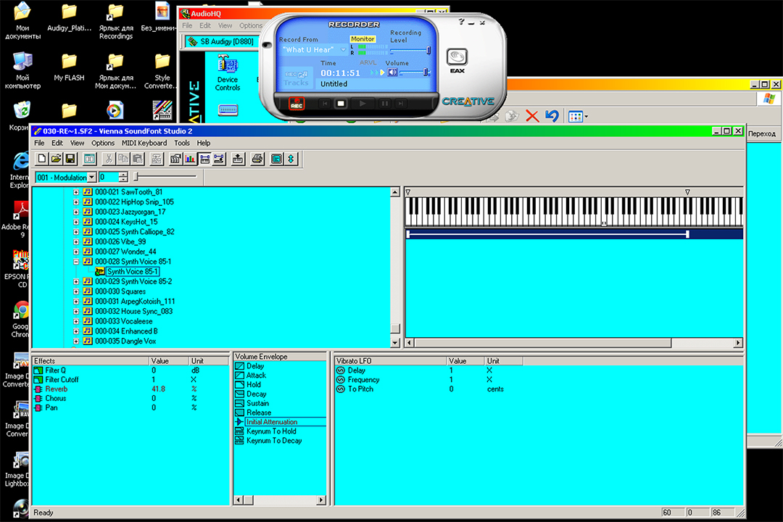This screenshot has height=522, width=783.
Task: Click the Paste clipboard toolbar icon
Action: pyautogui.click(x=137, y=159)
